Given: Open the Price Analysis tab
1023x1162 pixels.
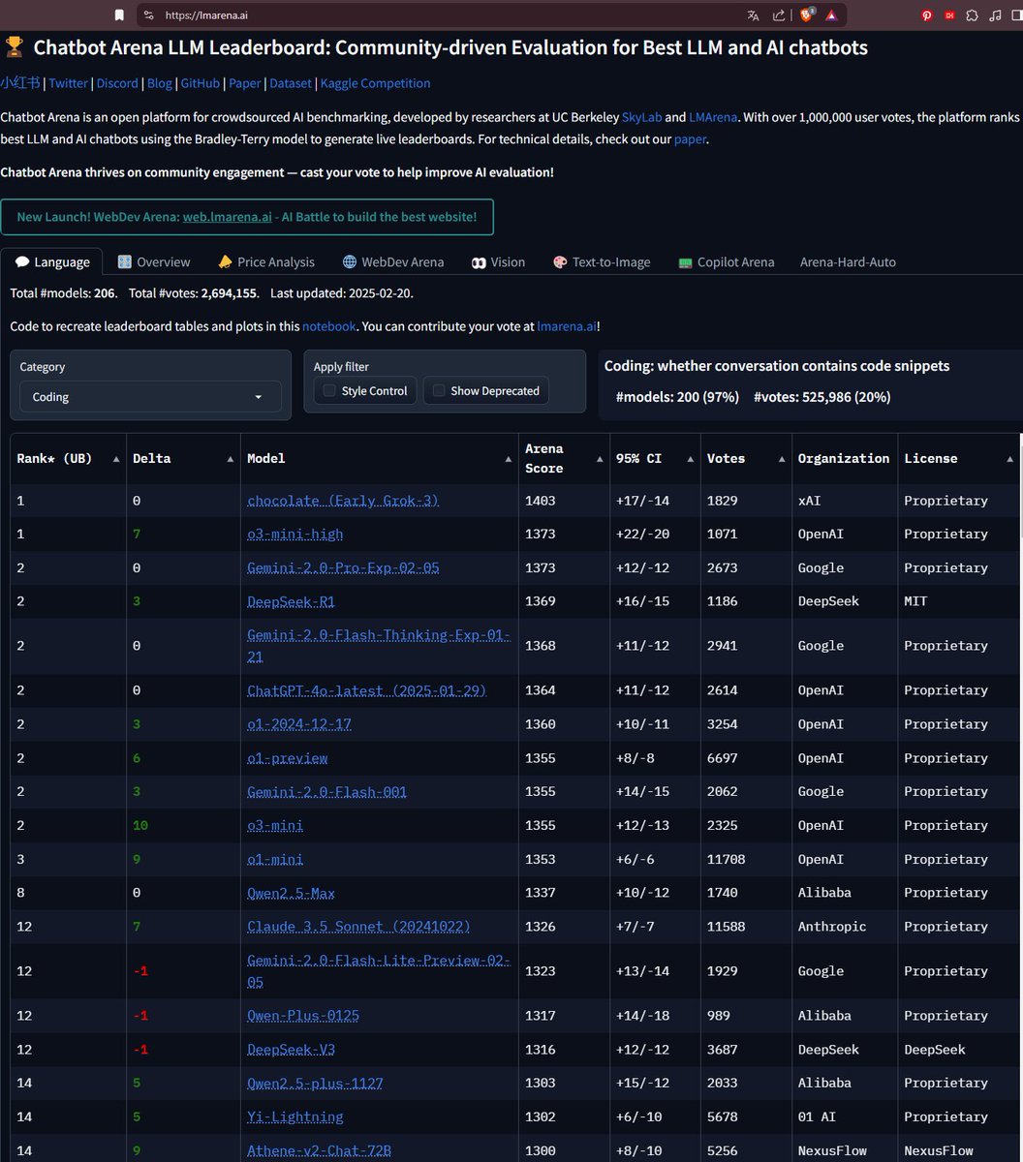Looking at the screenshot, I should tap(266, 262).
